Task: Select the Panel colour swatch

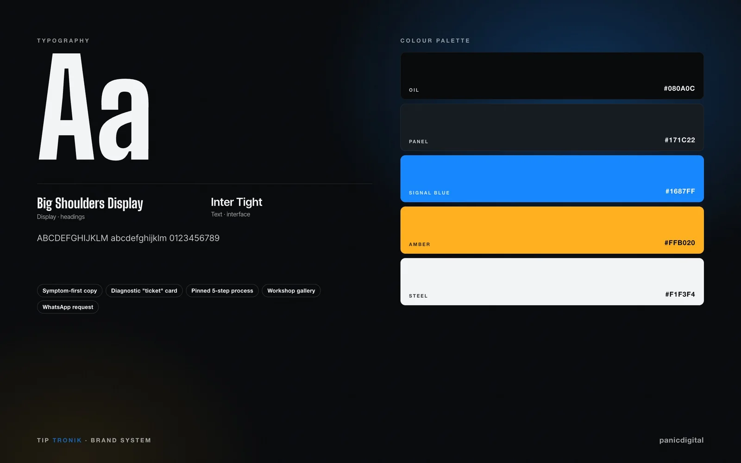Action: 552,127
